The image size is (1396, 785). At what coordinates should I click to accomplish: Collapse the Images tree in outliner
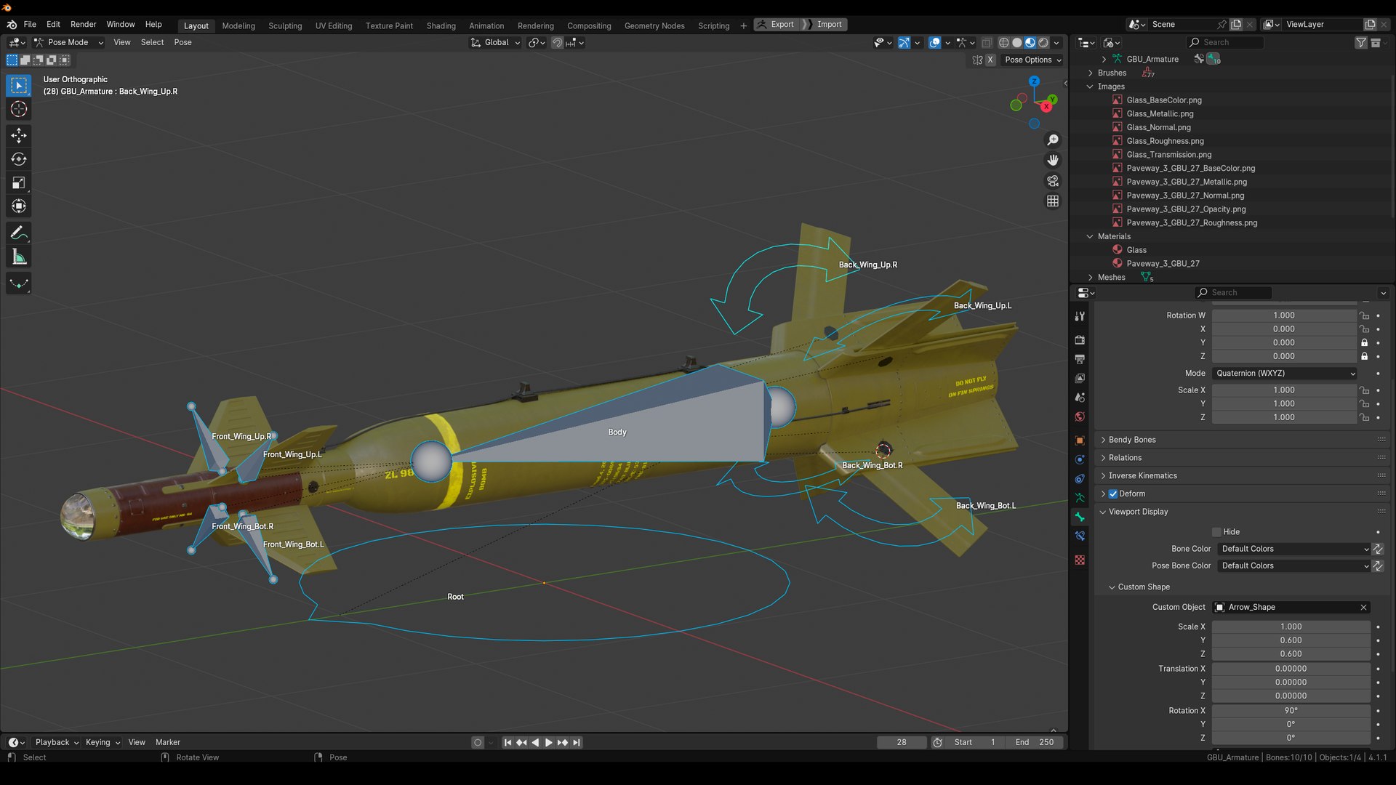1090,86
